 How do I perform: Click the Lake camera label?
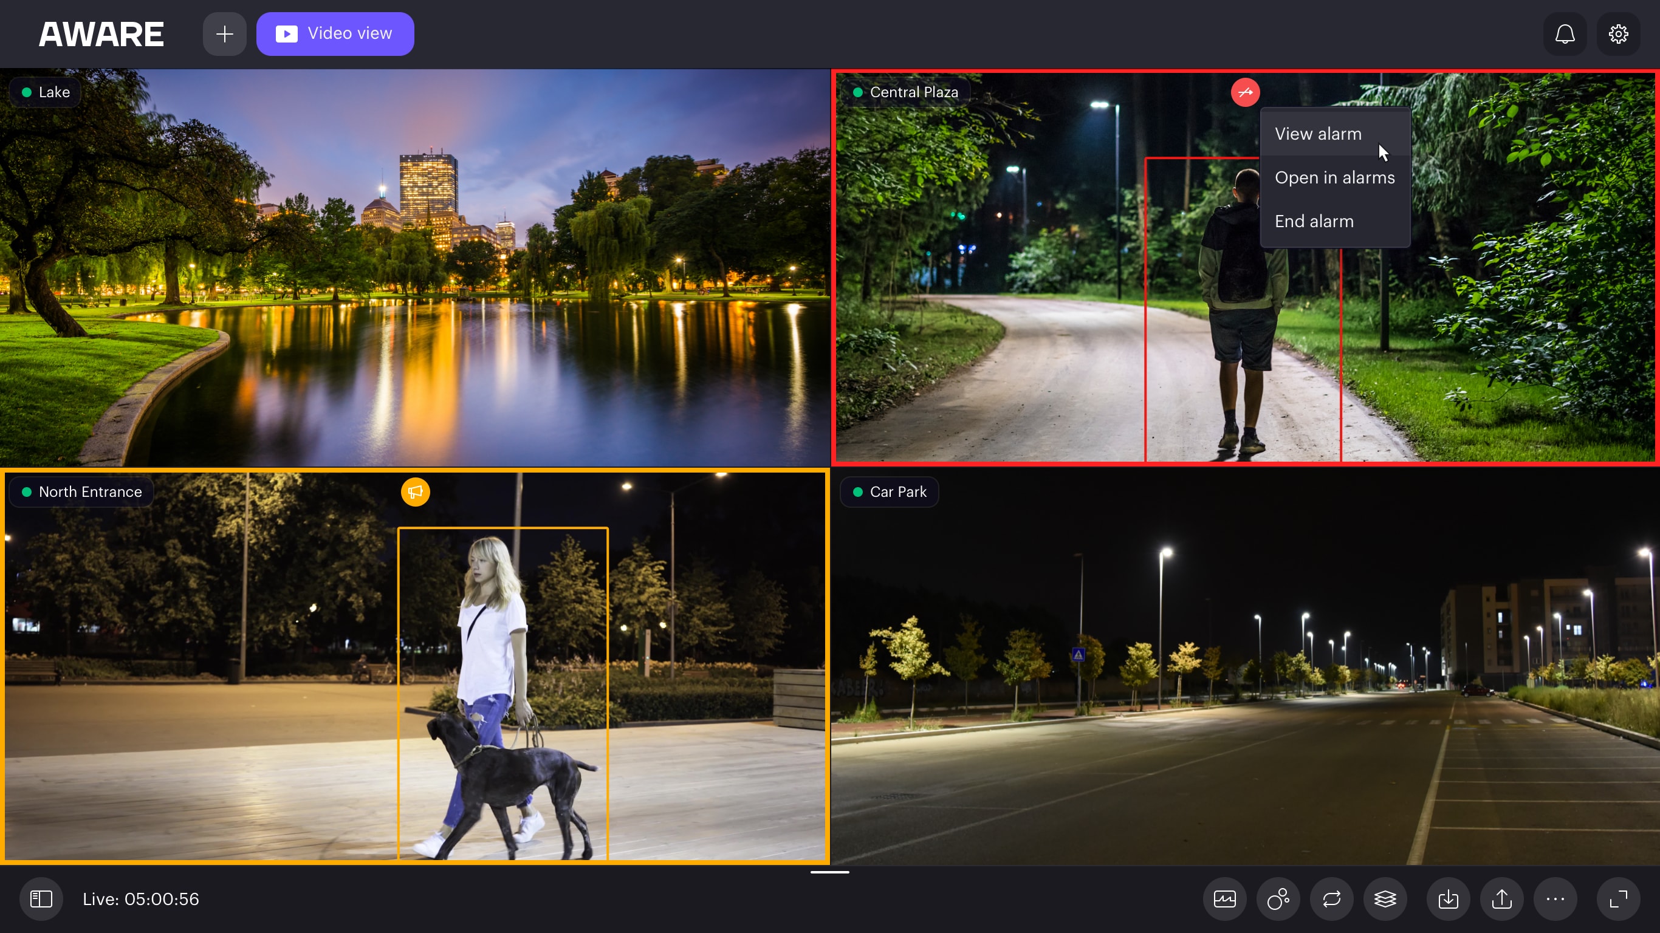tap(46, 92)
